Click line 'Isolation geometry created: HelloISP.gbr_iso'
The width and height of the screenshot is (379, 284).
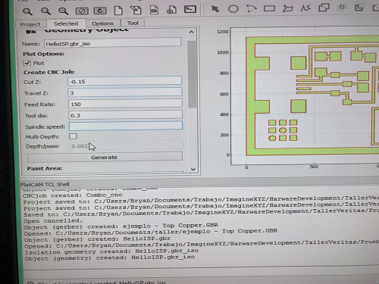point(111,251)
